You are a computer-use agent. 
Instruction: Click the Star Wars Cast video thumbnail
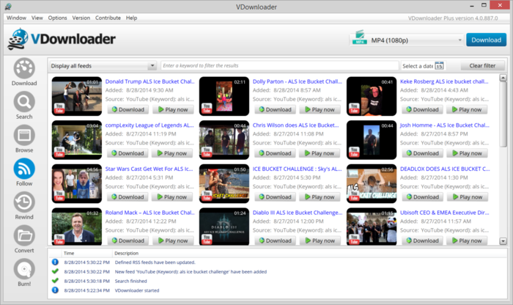(77, 183)
